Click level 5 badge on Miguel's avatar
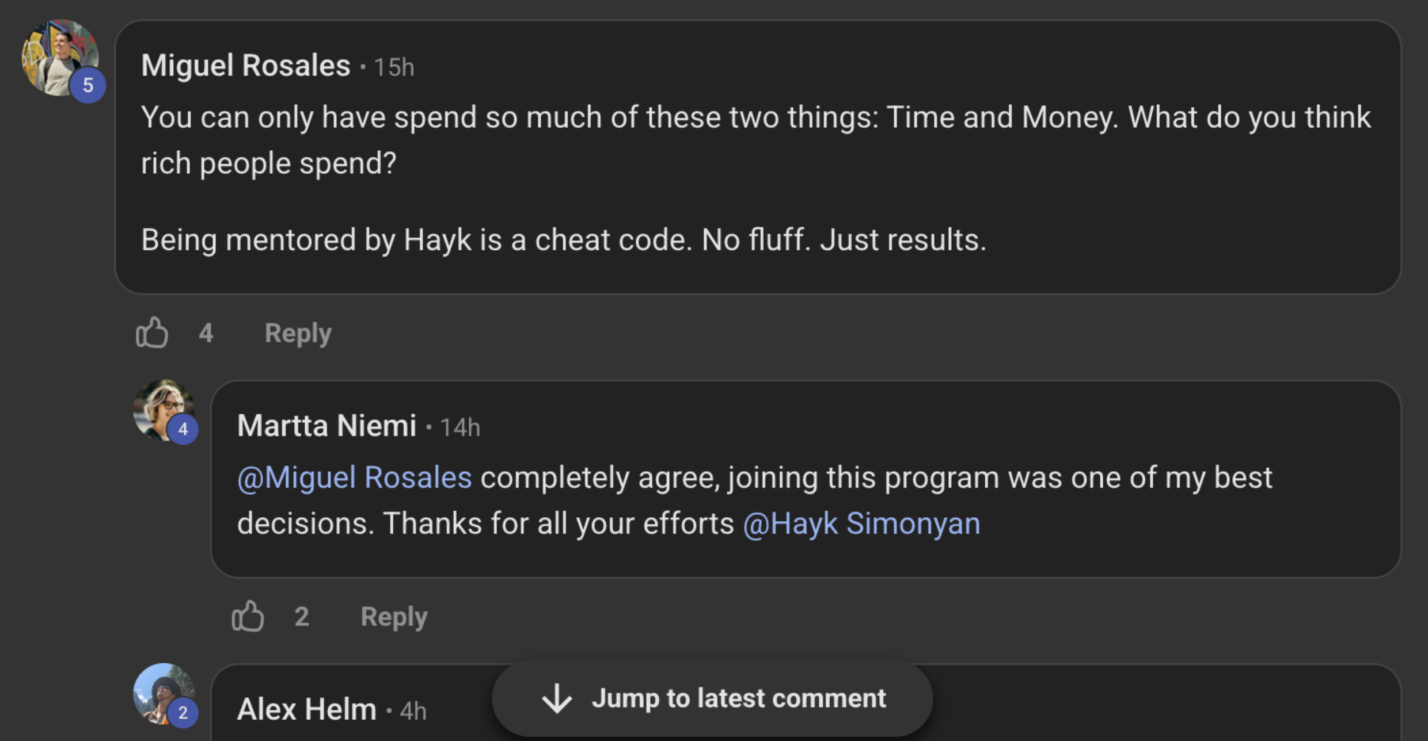 pyautogui.click(x=88, y=85)
